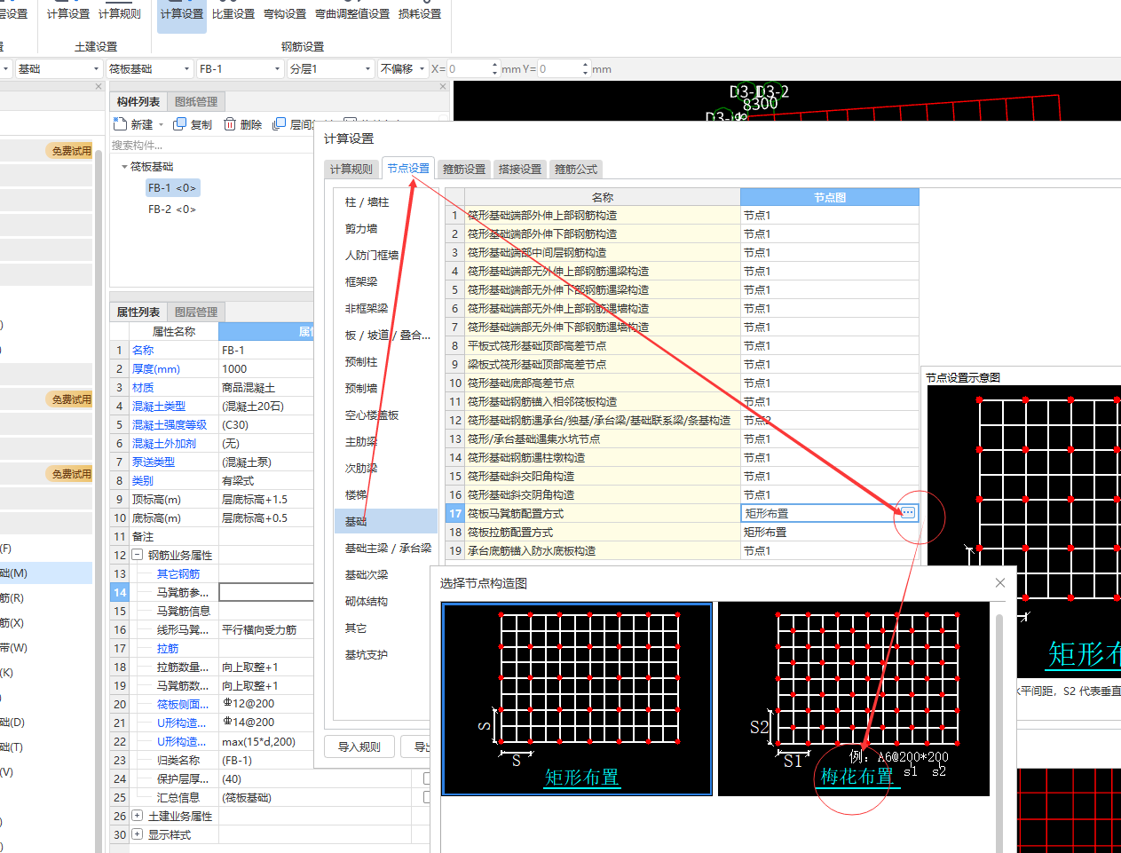Select the 构件列表 tab
Image resolution: width=1121 pixels, height=853 pixels.
(138, 102)
